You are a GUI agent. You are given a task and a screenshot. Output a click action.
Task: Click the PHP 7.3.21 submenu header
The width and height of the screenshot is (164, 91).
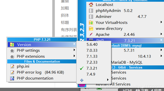point(42,40)
